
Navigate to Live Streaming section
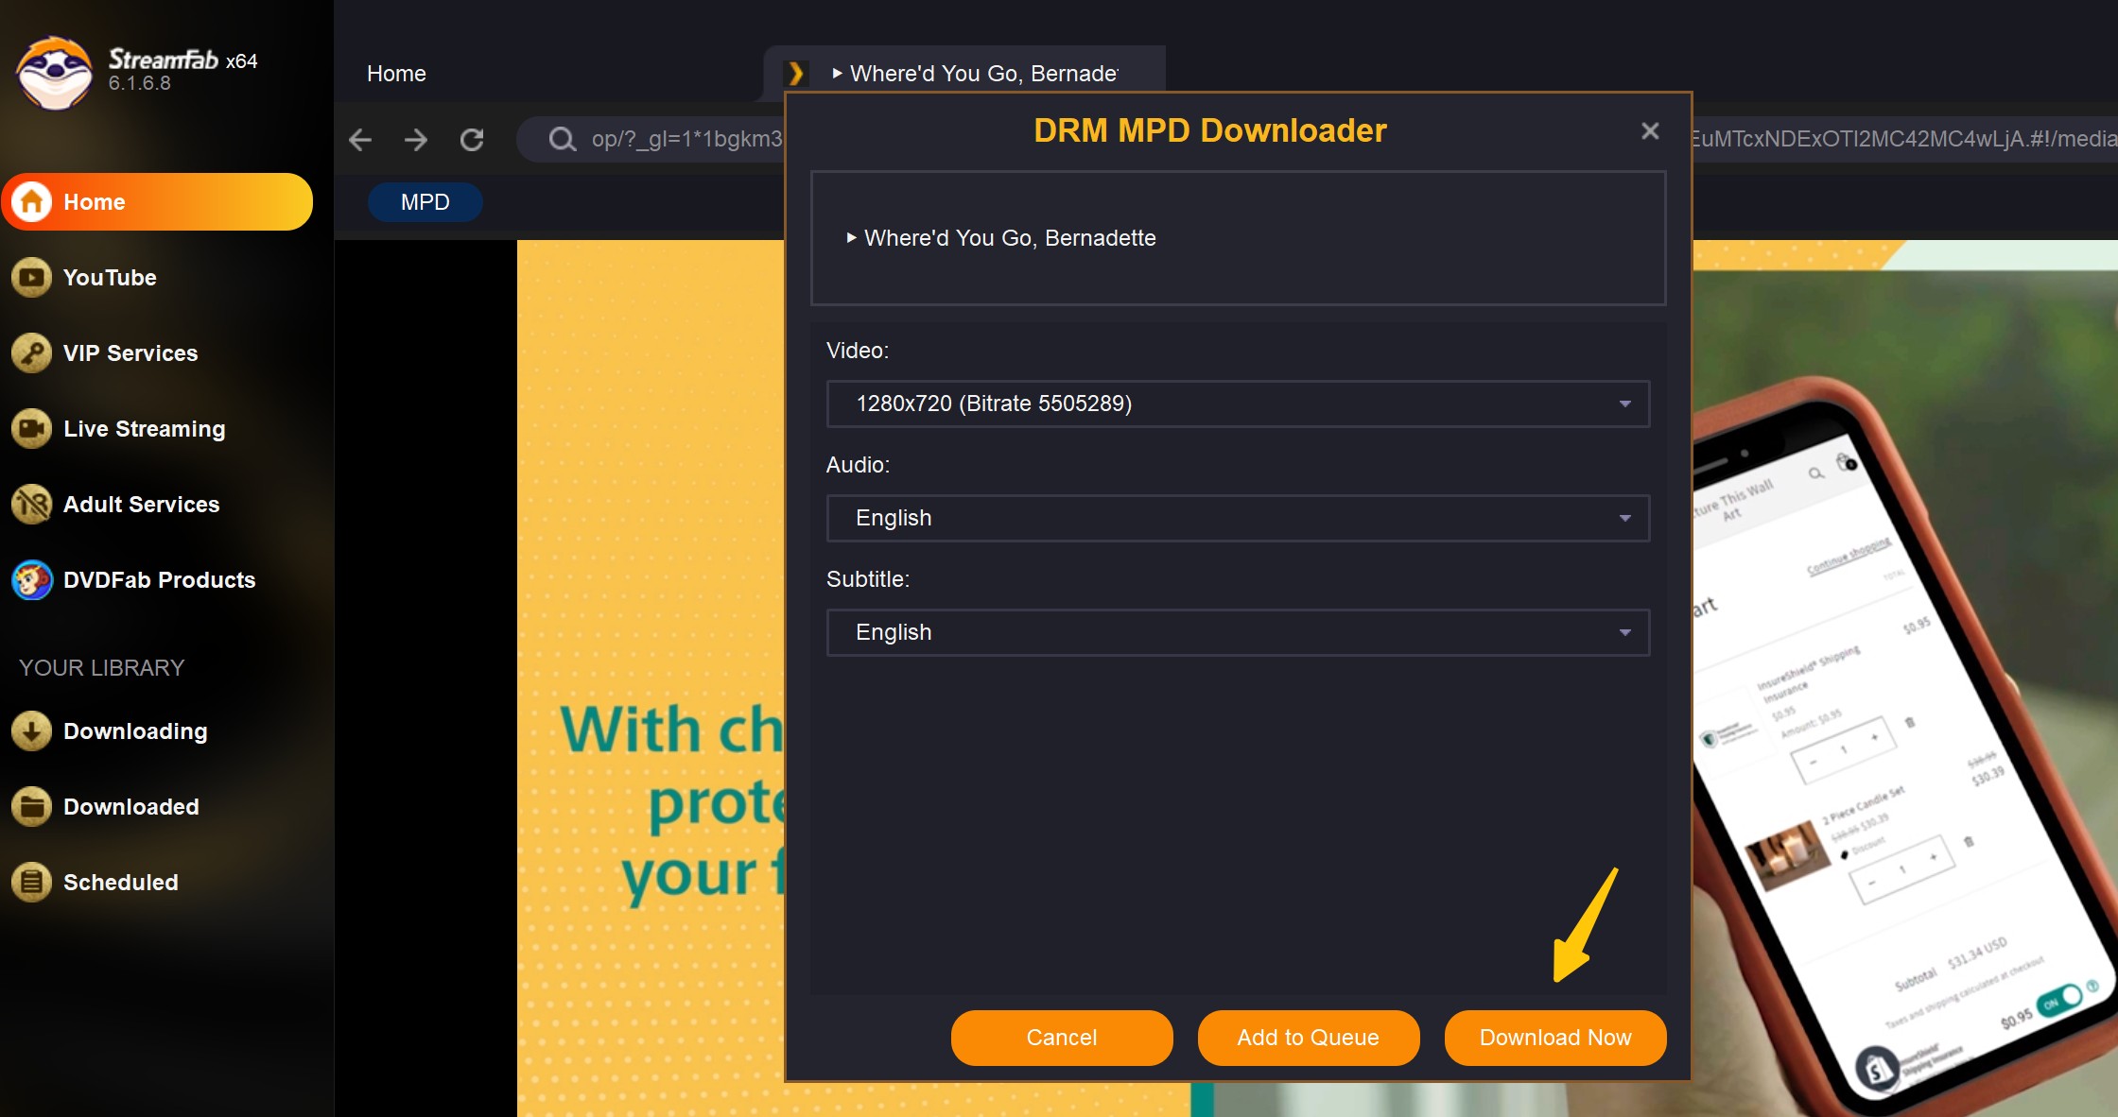[145, 428]
